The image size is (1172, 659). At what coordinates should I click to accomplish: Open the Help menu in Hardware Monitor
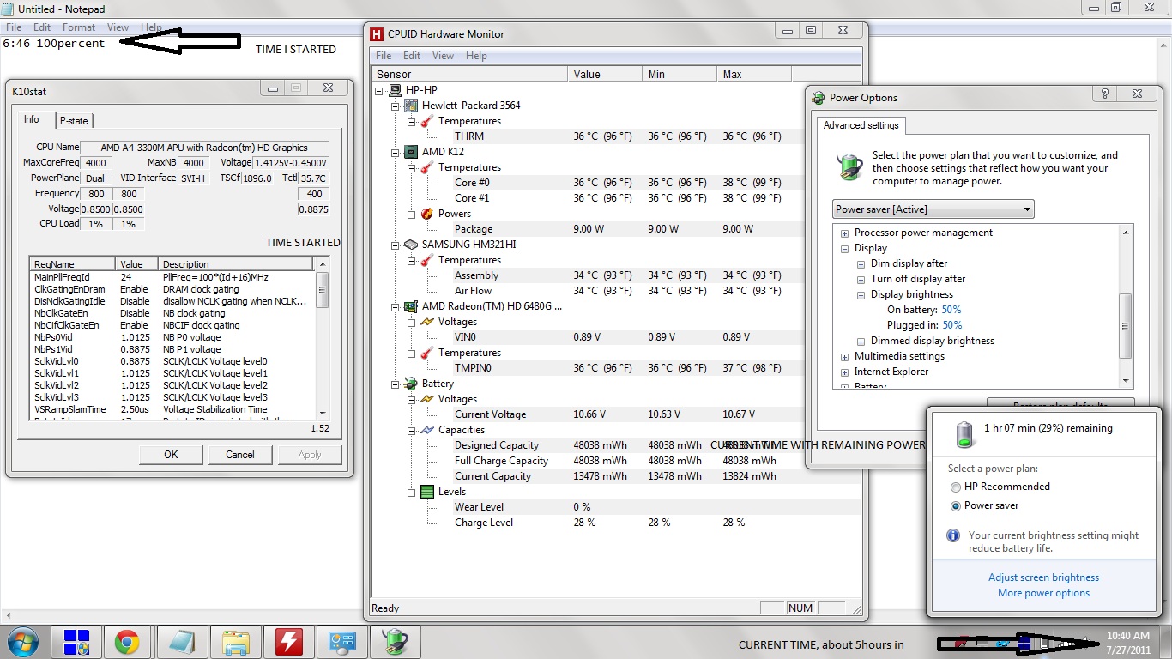(x=476, y=56)
